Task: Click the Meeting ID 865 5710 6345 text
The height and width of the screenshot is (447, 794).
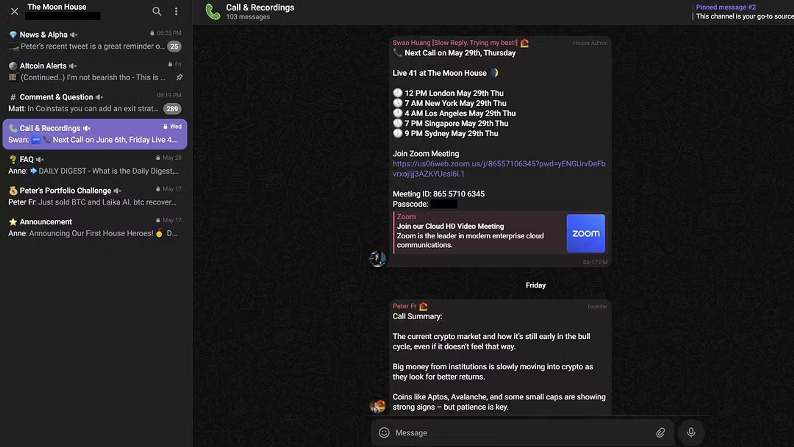Action: tap(438, 194)
